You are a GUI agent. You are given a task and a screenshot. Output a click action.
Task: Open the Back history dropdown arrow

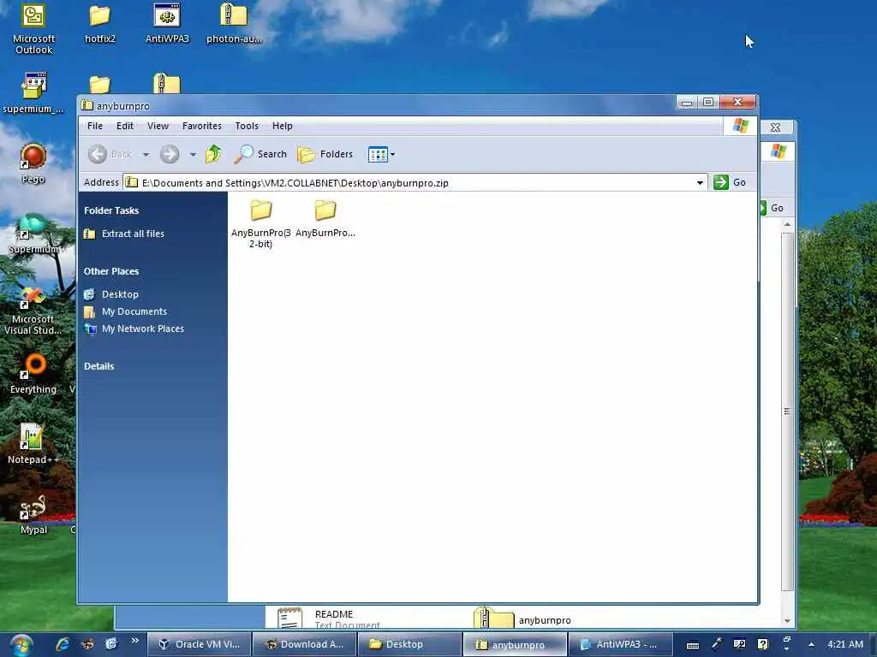tap(146, 155)
